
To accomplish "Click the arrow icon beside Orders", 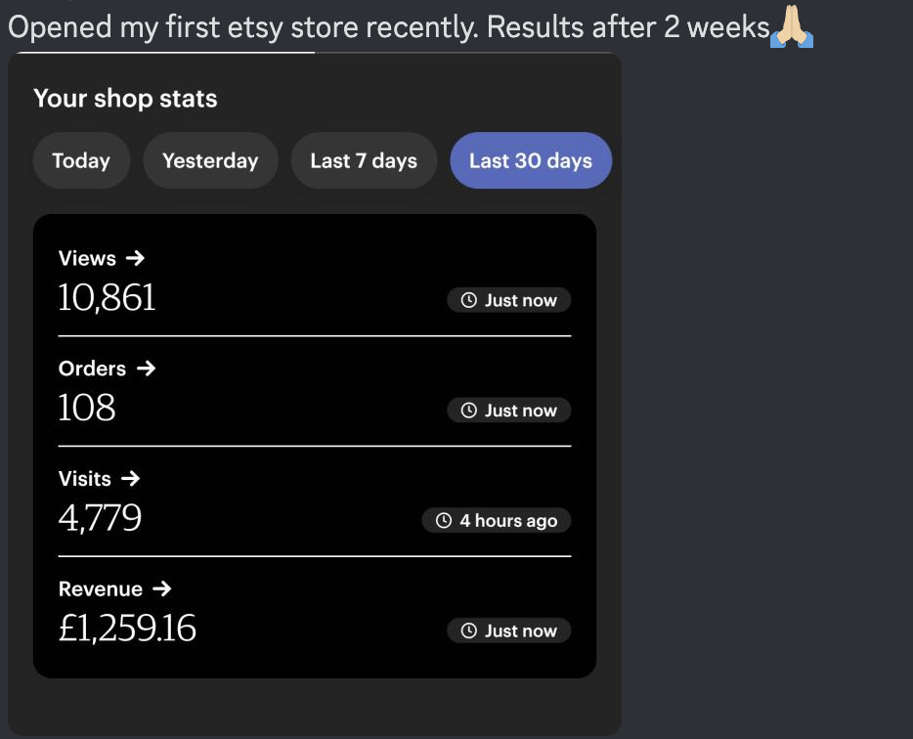I will [x=146, y=369].
